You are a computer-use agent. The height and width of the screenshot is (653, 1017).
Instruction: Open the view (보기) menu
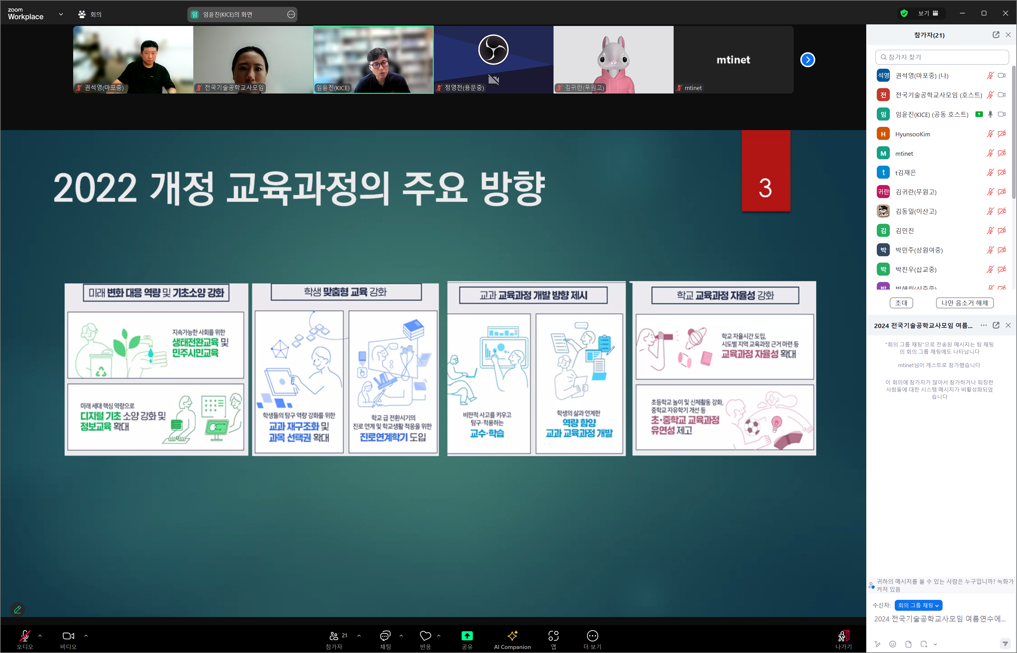928,13
